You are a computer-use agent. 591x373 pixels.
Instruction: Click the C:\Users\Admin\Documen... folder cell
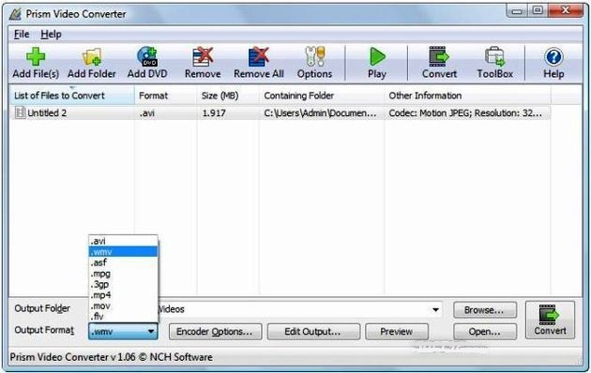(320, 112)
